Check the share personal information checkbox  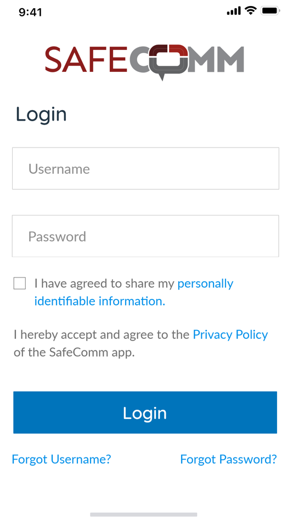click(20, 284)
